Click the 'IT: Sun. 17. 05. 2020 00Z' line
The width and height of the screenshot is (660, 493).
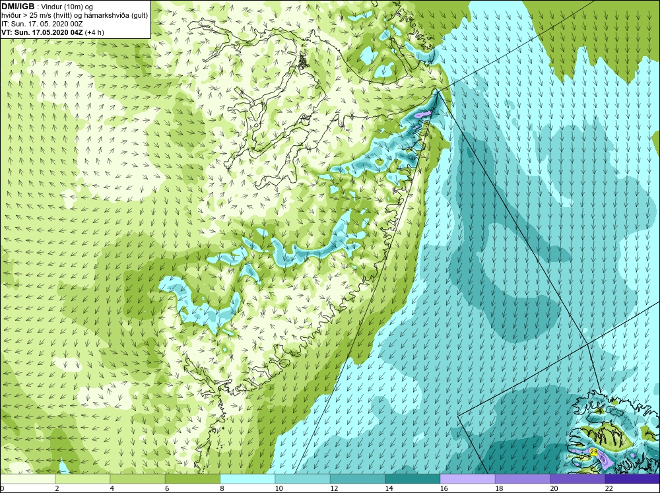pyautogui.click(x=42, y=24)
